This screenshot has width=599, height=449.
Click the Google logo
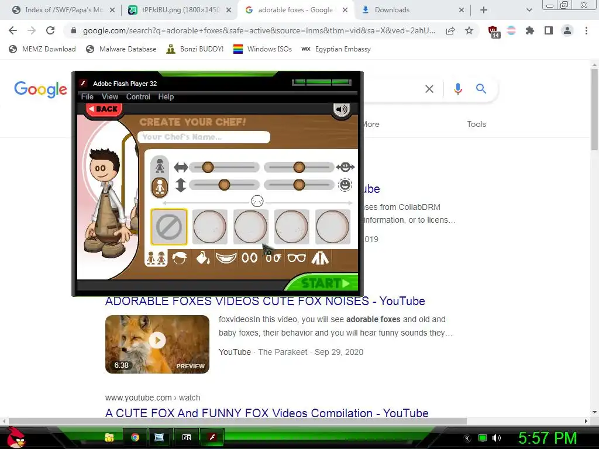point(40,89)
